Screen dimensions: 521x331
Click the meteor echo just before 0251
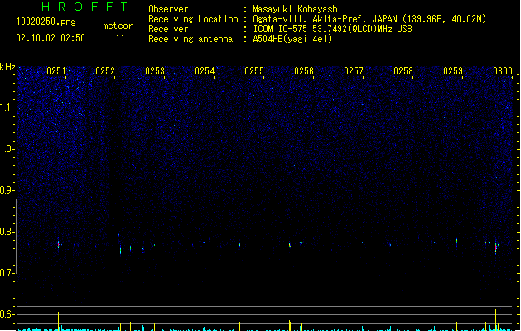click(59, 244)
